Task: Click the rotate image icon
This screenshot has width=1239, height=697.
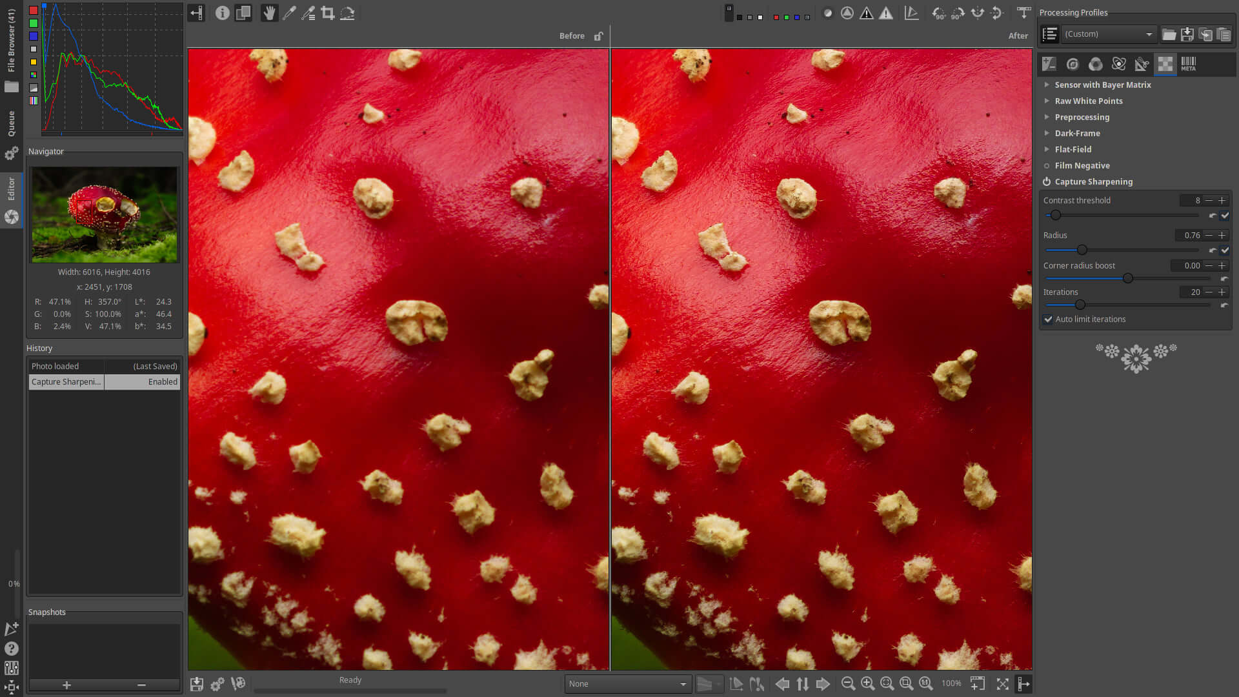Action: point(937,13)
